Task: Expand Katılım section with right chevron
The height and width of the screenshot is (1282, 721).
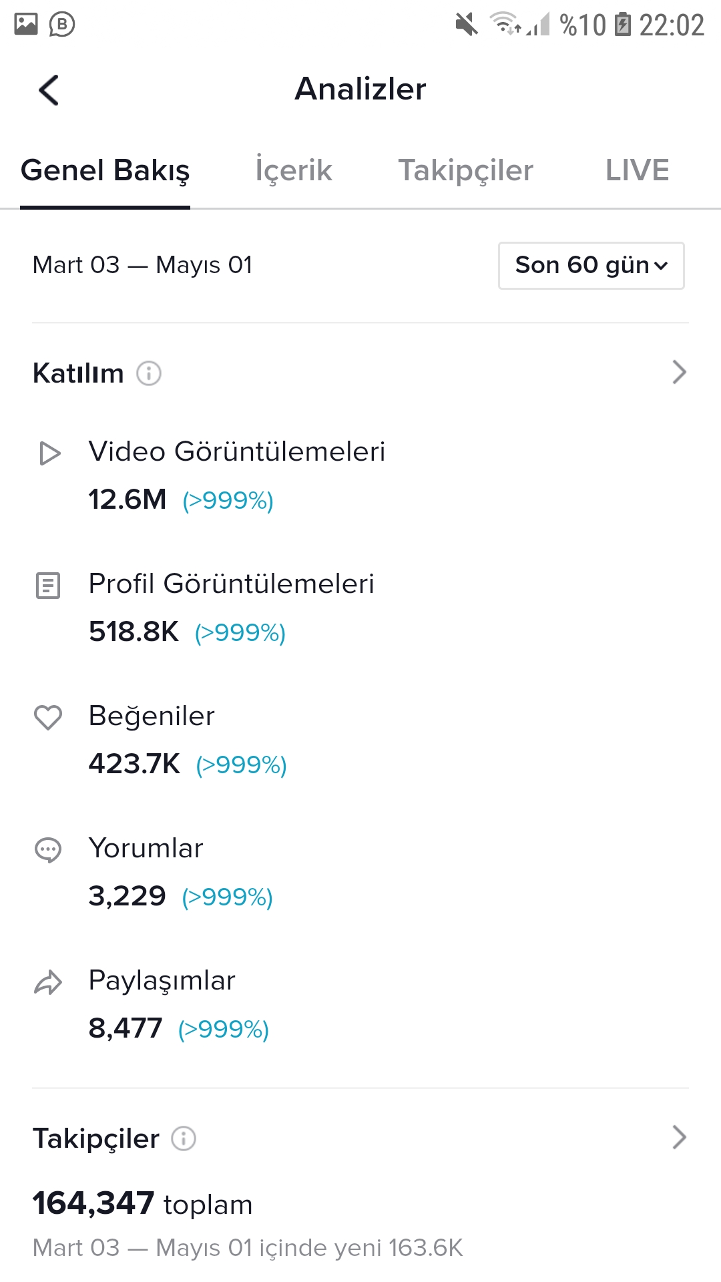Action: point(679,373)
